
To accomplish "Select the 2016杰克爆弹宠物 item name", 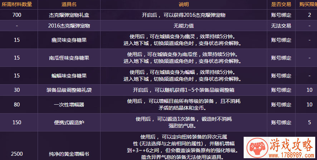I will coord(69,26).
